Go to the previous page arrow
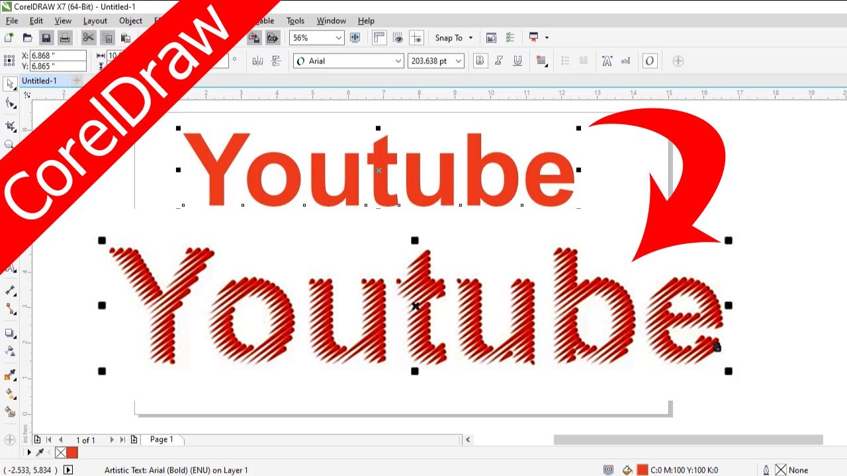 61,440
